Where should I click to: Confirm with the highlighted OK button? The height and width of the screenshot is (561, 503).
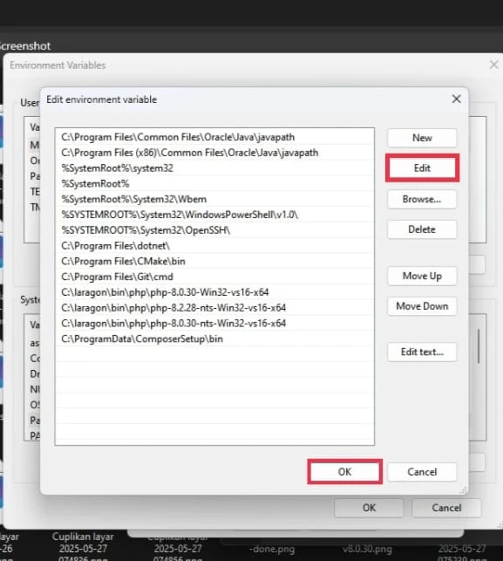click(x=344, y=472)
